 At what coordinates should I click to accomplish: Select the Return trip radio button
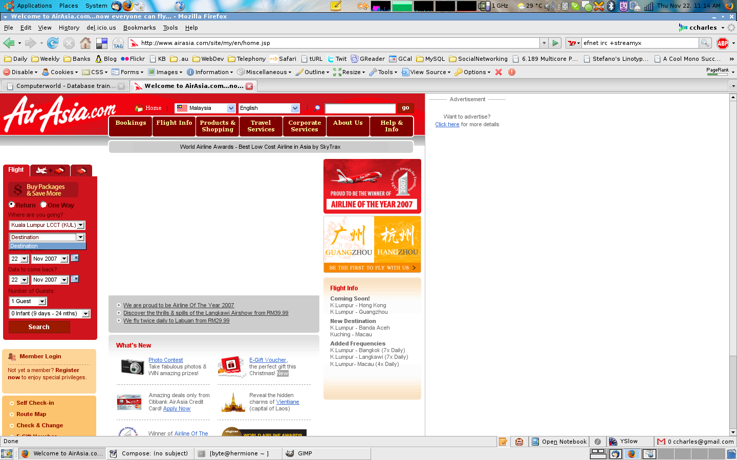12,204
